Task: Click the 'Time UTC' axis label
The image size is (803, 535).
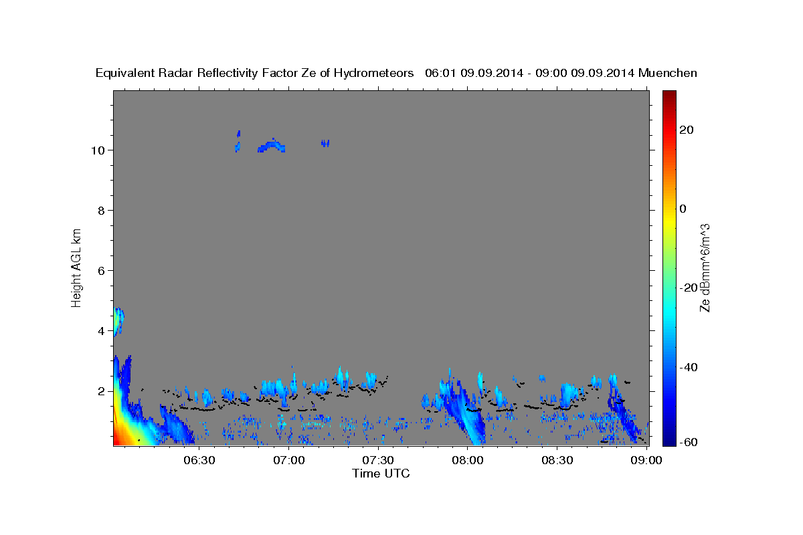Action: pyautogui.click(x=381, y=473)
